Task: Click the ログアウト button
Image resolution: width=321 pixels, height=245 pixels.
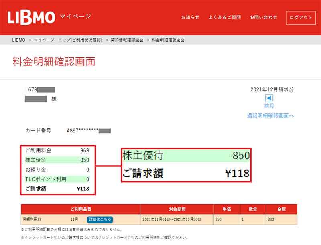Action: coord(301,18)
